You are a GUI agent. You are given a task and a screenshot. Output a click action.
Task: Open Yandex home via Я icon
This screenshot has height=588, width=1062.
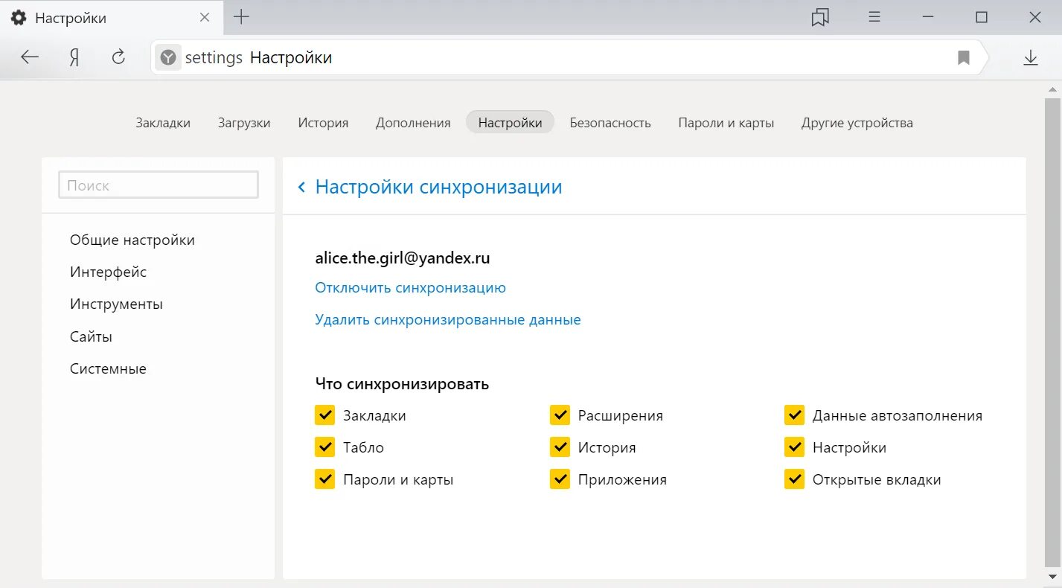[x=74, y=57]
